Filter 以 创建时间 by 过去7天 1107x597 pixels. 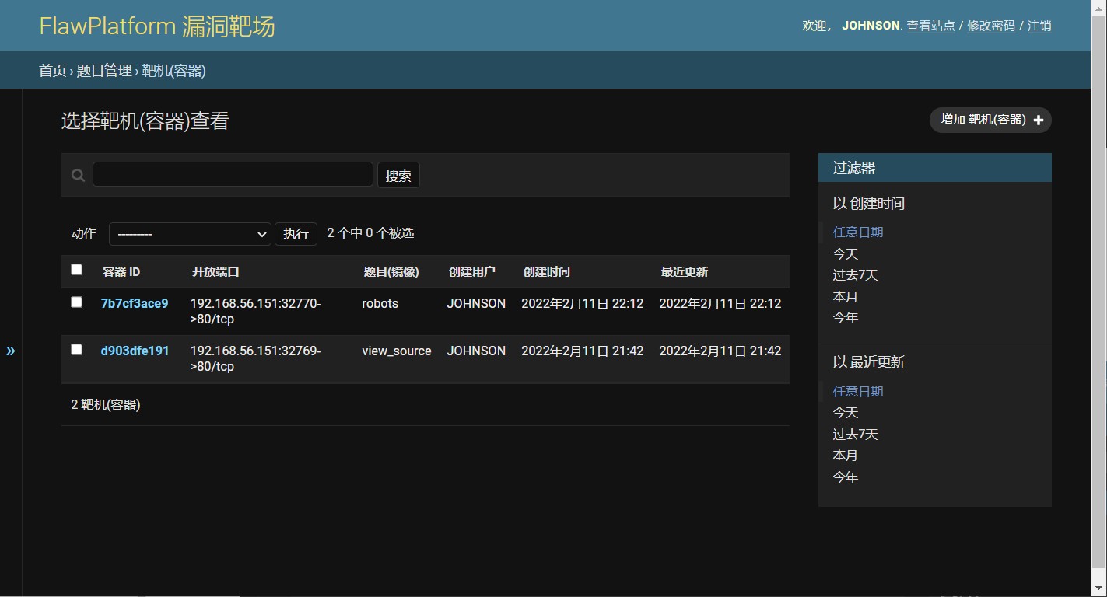pos(856,274)
